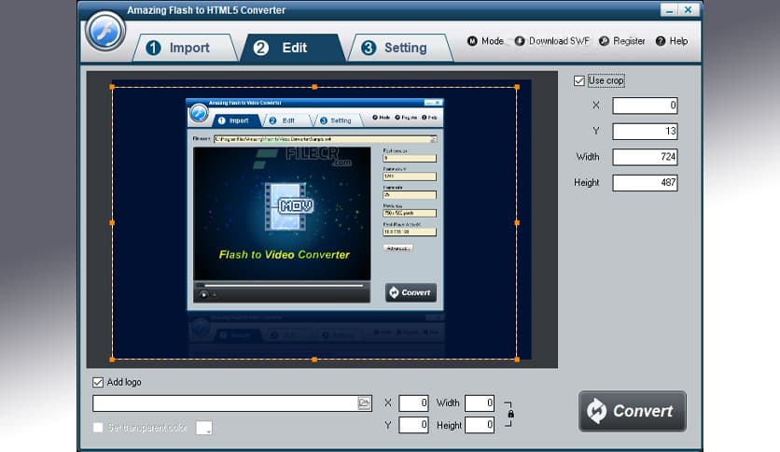This screenshot has height=452, width=780.
Task: Browse for logo file with folder icon
Action: (x=364, y=403)
